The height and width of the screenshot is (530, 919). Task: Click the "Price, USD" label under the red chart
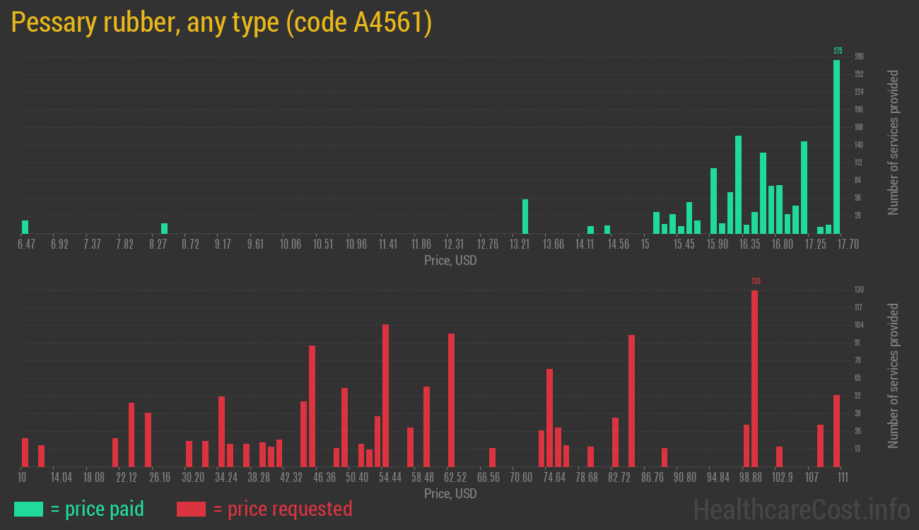(450, 494)
